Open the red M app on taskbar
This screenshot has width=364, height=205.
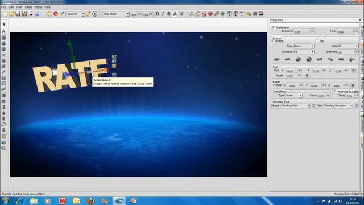pos(62,201)
